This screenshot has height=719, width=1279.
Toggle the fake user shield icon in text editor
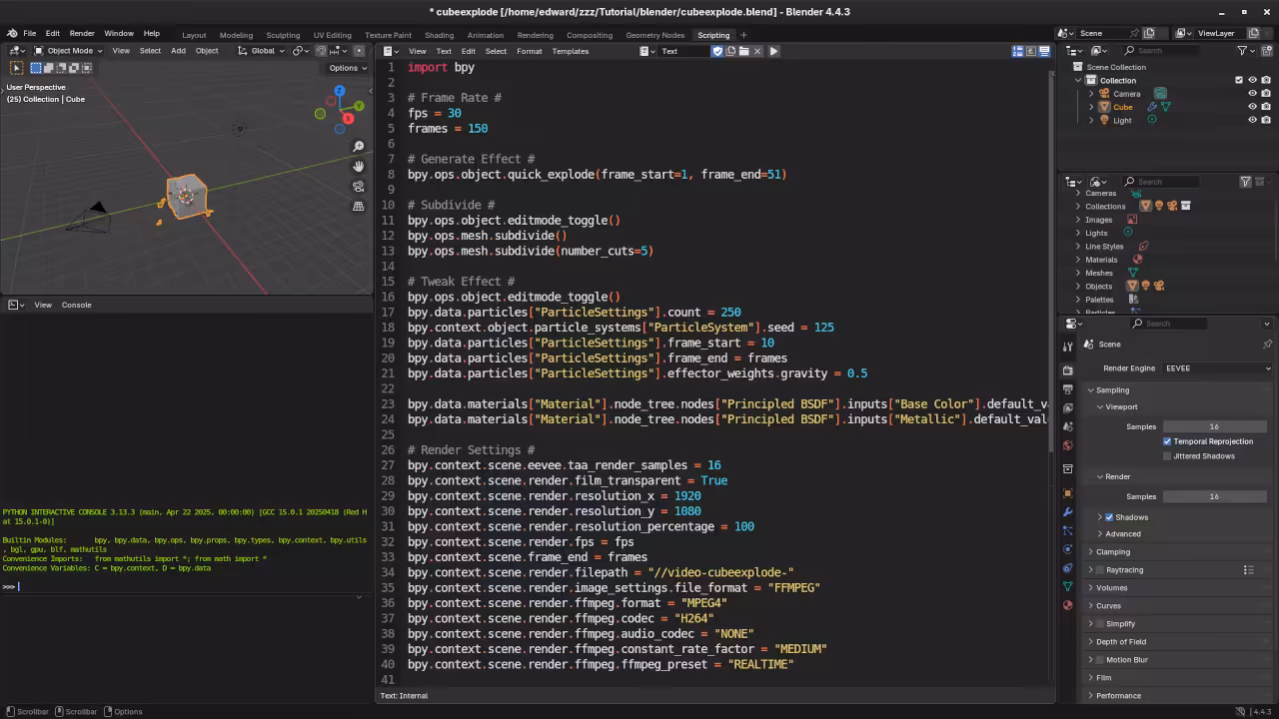(x=717, y=51)
